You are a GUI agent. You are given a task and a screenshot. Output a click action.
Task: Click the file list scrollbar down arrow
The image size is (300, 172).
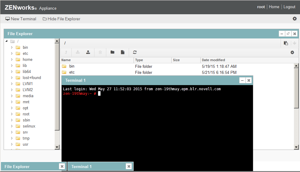pos(296,147)
